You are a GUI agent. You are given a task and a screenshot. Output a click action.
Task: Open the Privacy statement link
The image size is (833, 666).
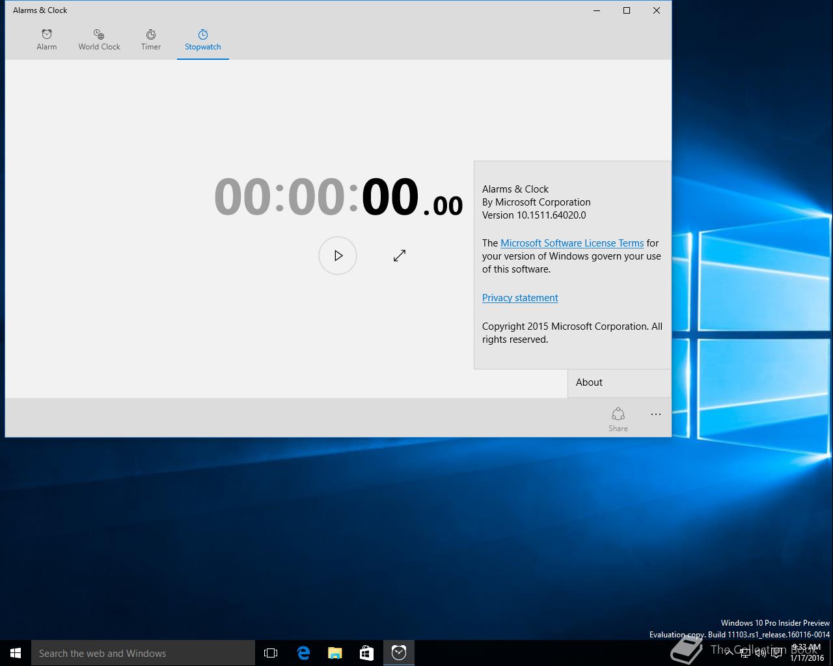520,298
